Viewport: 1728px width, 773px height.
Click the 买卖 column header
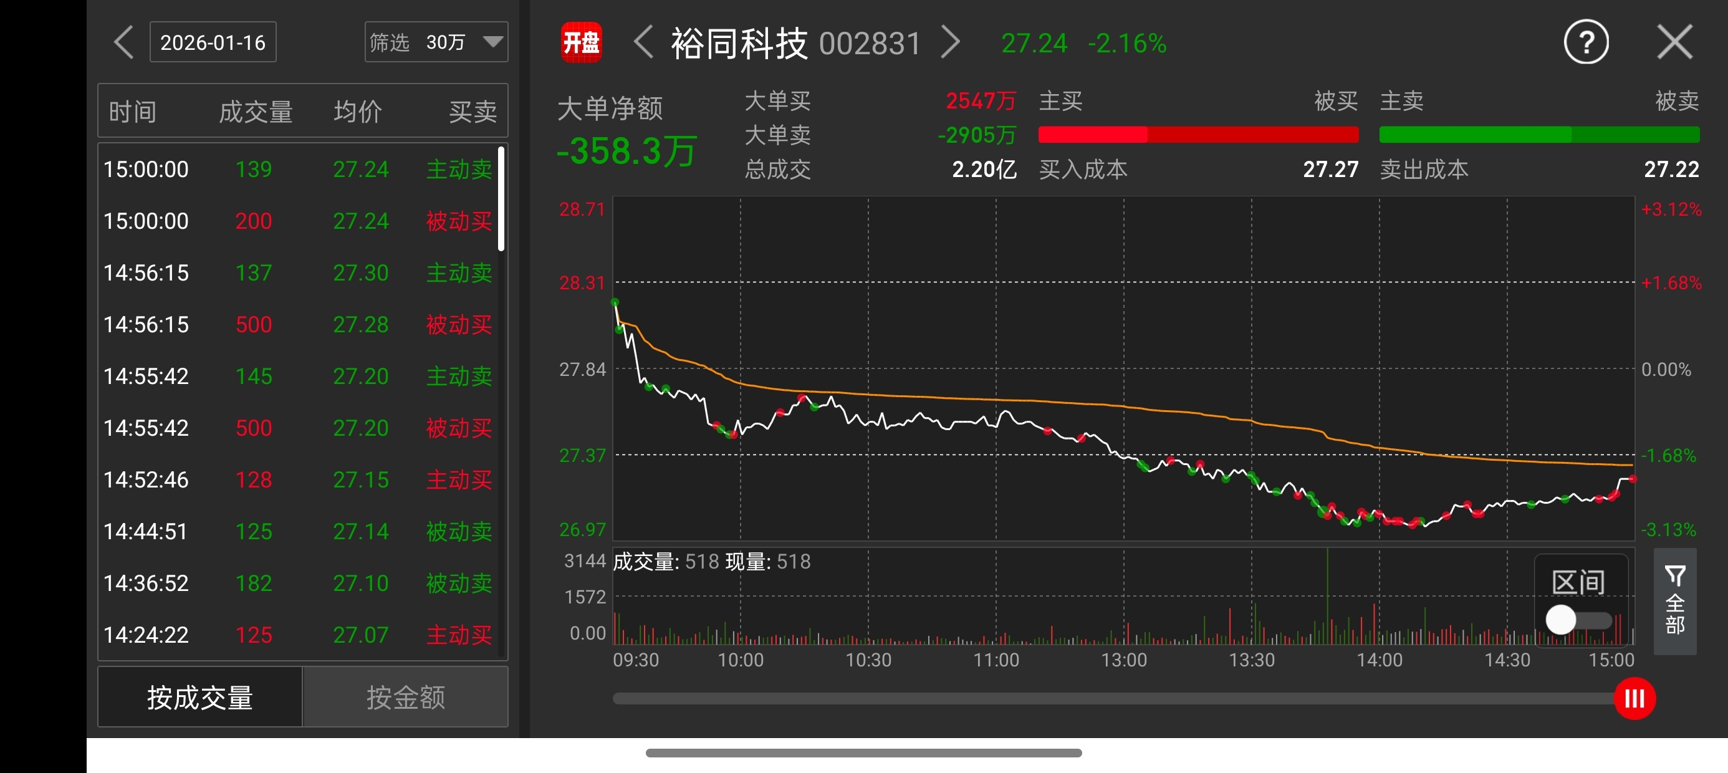(x=473, y=112)
